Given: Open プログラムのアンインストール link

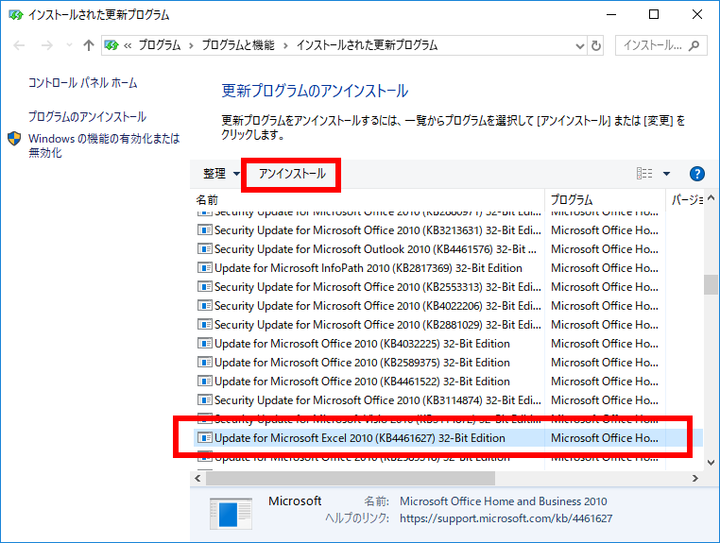Looking at the screenshot, I should pyautogui.click(x=87, y=116).
